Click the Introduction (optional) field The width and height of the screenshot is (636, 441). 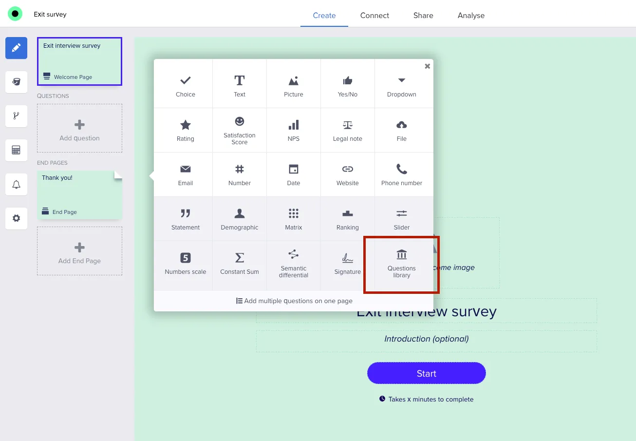[x=426, y=339]
